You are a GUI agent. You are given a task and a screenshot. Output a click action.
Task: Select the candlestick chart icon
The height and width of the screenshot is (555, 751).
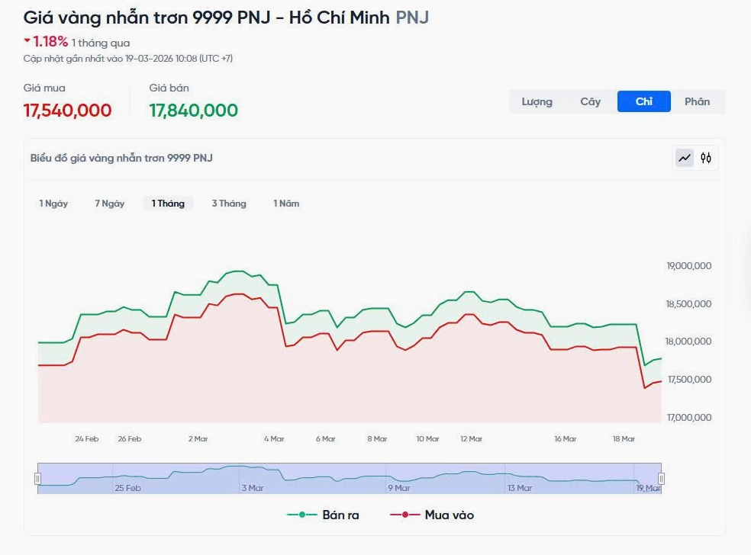pos(706,159)
